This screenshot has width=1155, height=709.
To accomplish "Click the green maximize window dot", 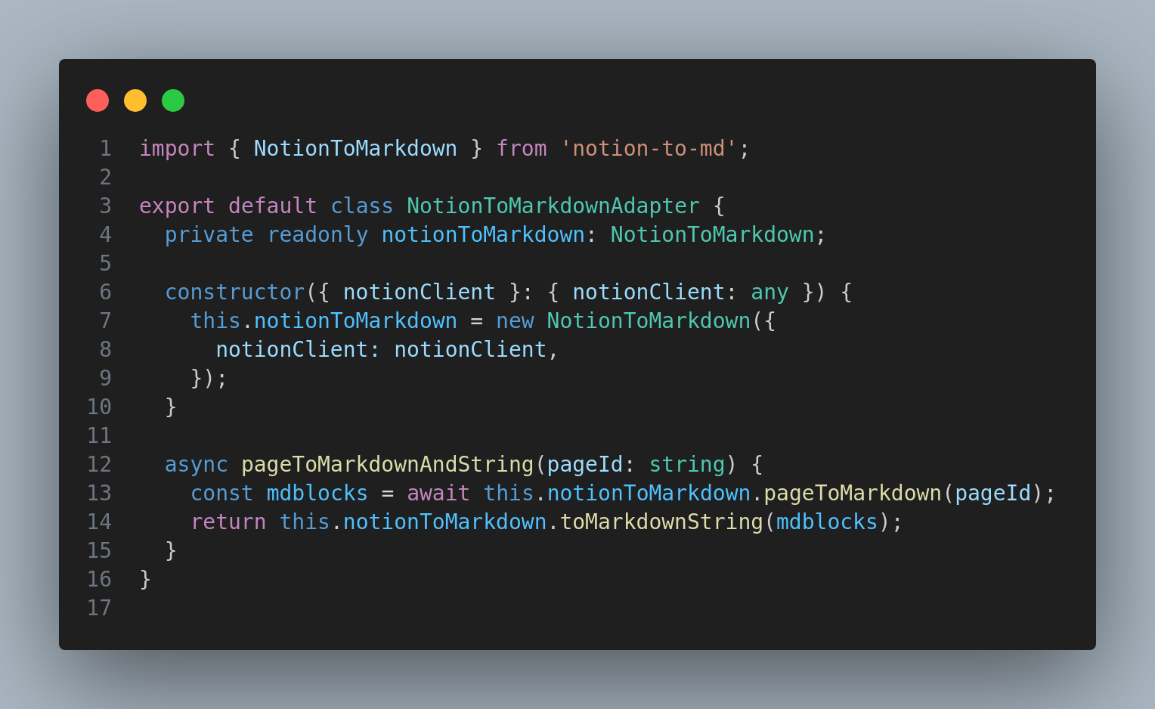I will (x=173, y=101).
